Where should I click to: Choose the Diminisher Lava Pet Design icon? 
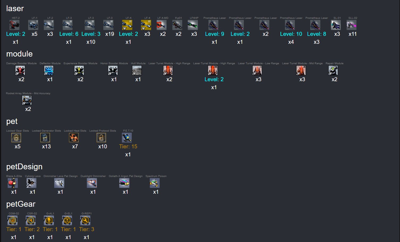click(59, 183)
